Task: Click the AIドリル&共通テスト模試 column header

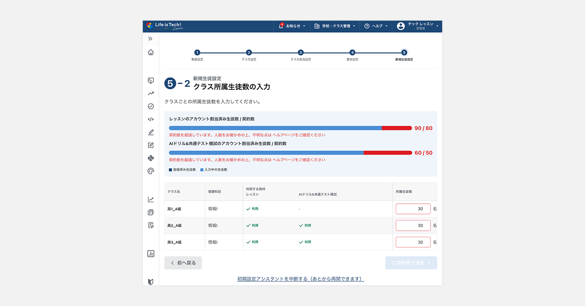Action: click(318, 194)
